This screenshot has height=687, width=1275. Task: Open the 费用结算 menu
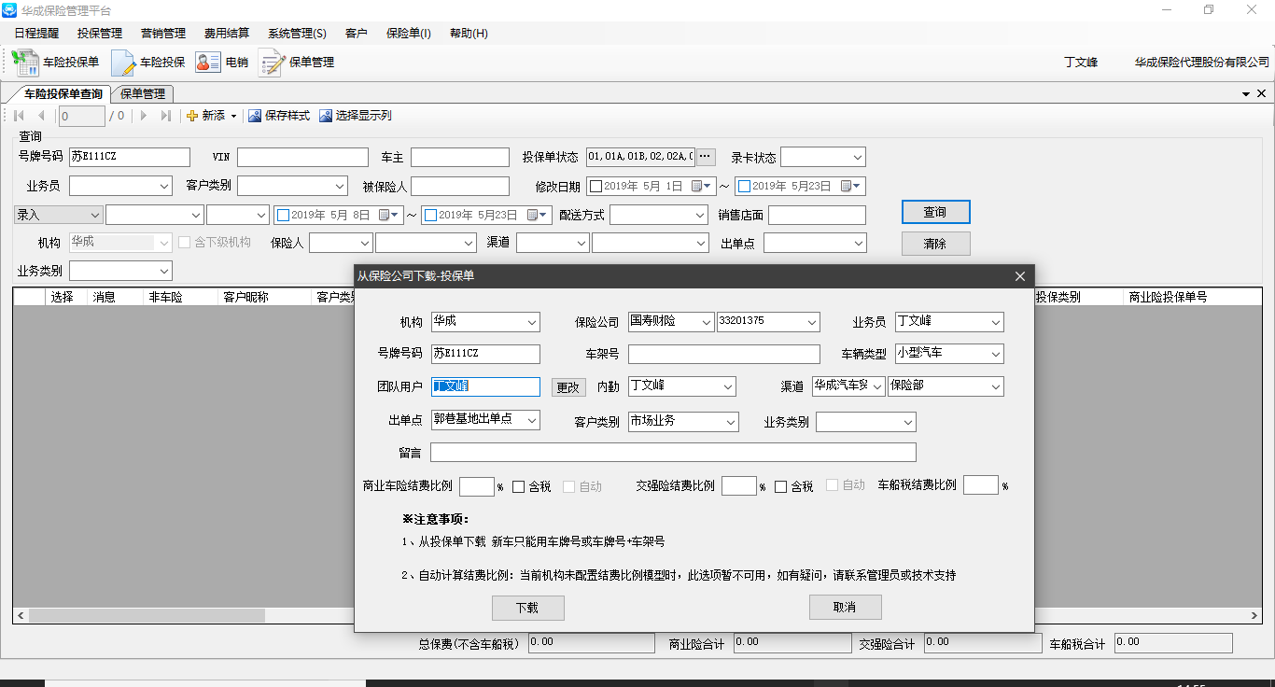coord(226,34)
